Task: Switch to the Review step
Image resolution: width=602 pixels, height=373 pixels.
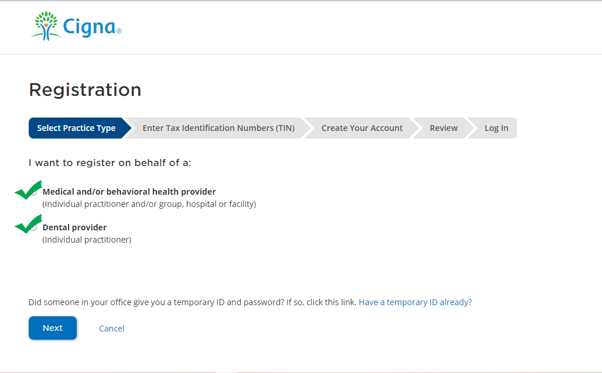Action: pyautogui.click(x=443, y=128)
